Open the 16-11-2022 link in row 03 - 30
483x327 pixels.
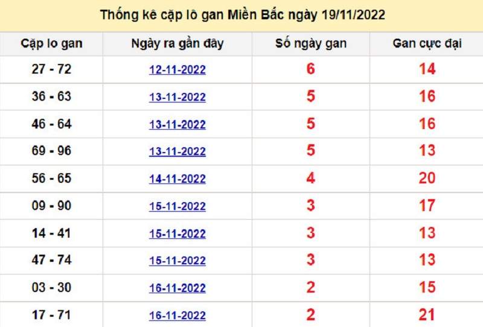[x=178, y=288]
